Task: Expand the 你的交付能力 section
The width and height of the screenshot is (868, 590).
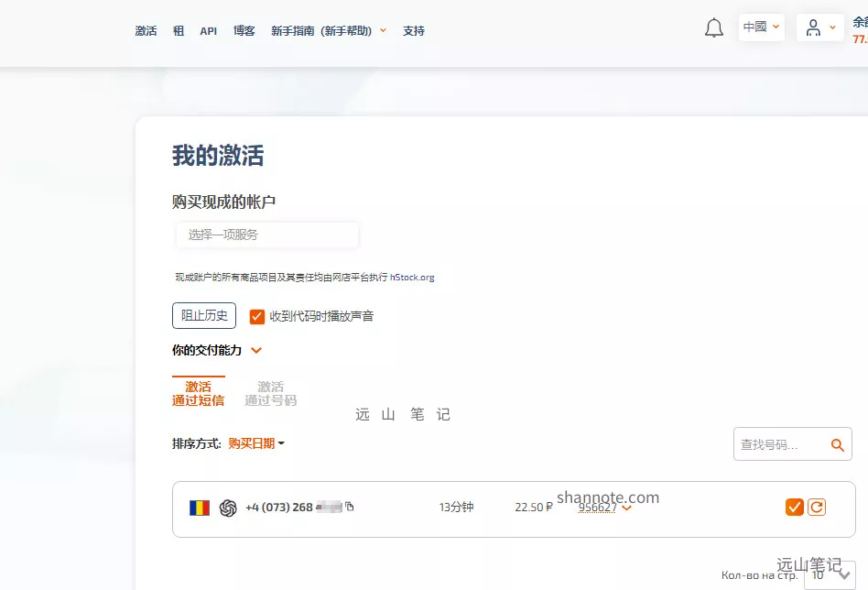Action: click(256, 350)
